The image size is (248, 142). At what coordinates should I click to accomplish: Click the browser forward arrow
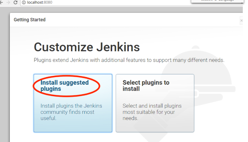pos(8,2)
